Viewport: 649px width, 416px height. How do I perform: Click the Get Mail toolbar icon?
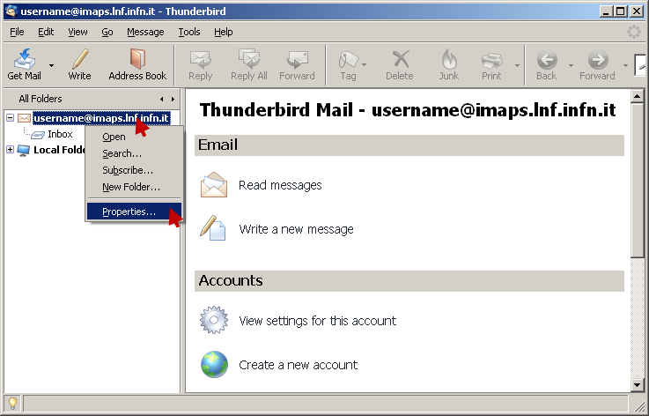coord(25,58)
